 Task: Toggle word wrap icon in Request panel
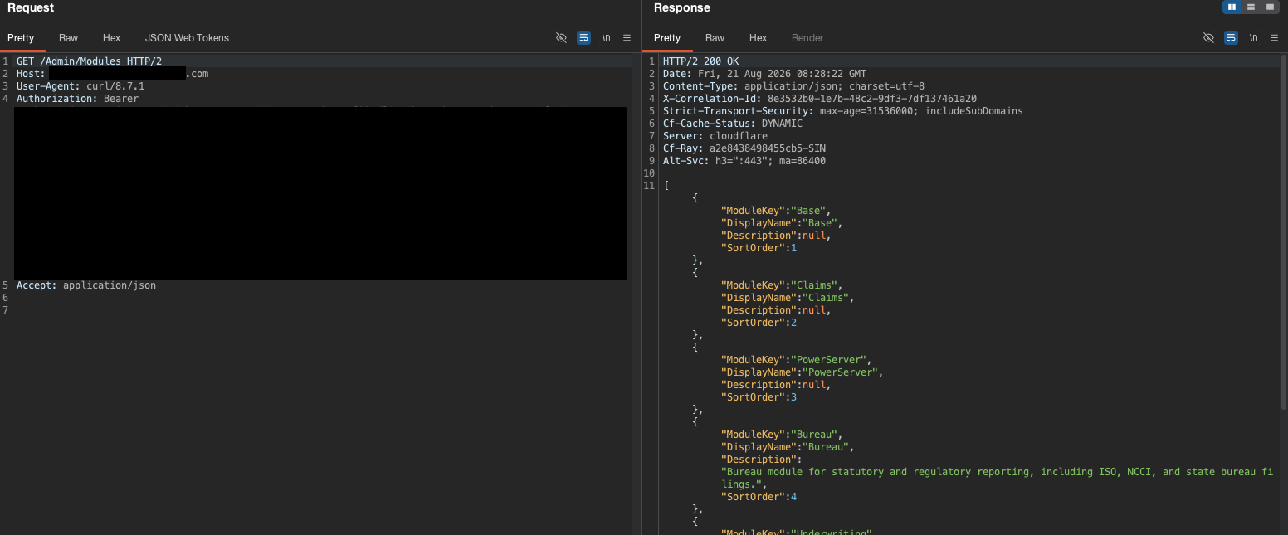[583, 38]
